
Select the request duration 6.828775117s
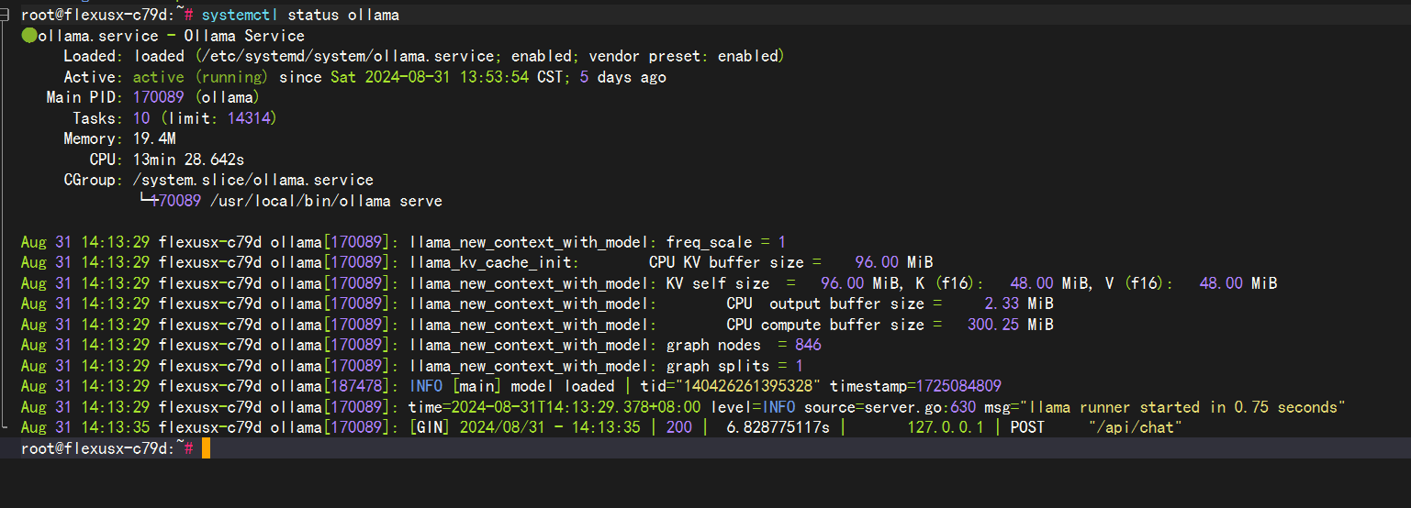[x=778, y=427]
